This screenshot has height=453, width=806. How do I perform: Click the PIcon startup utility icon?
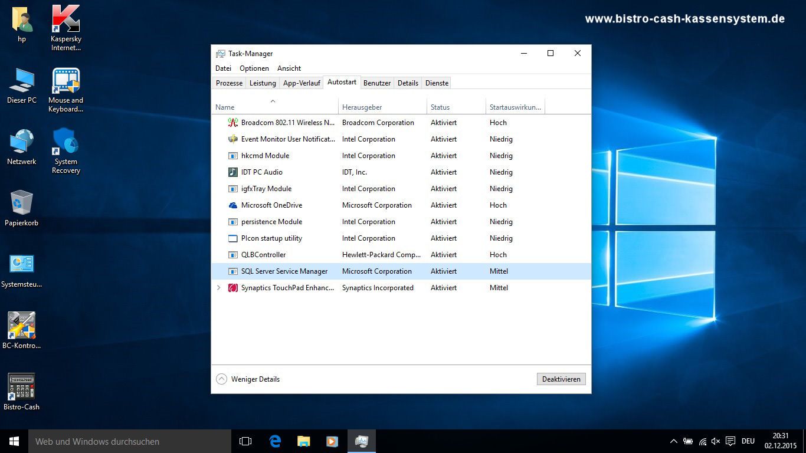click(x=232, y=238)
